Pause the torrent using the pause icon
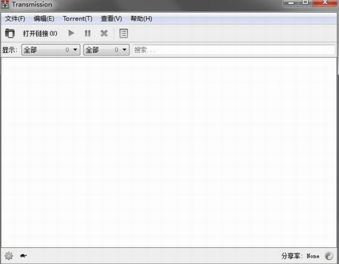 point(87,34)
